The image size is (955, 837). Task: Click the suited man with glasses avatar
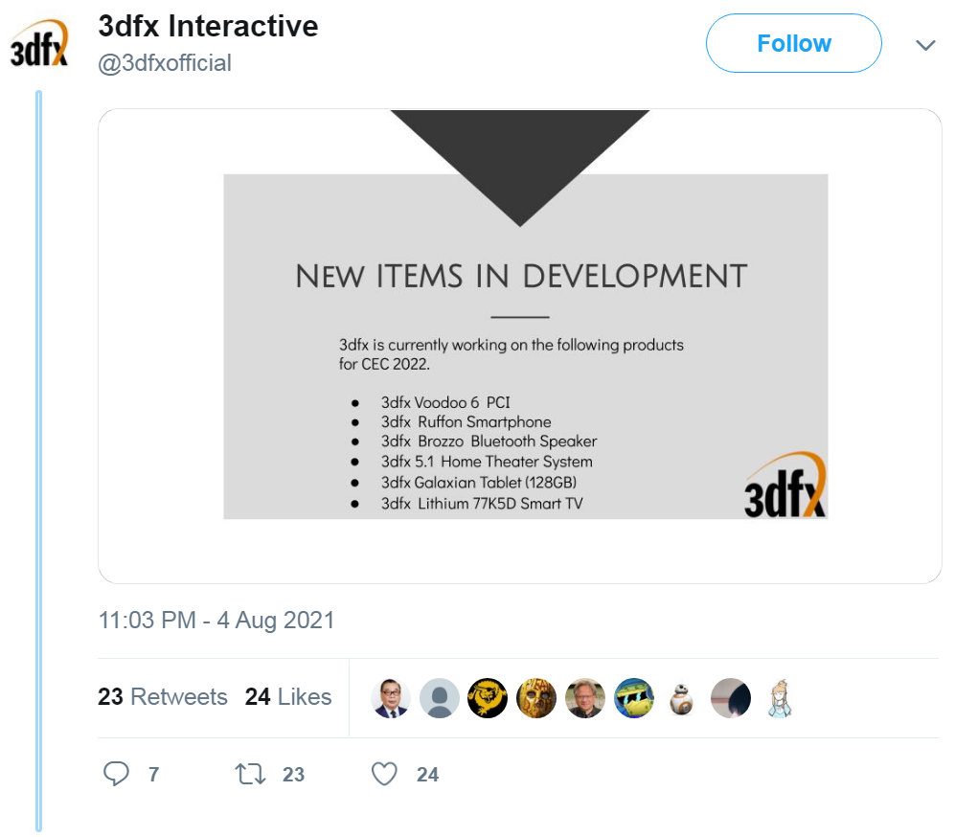tap(391, 698)
